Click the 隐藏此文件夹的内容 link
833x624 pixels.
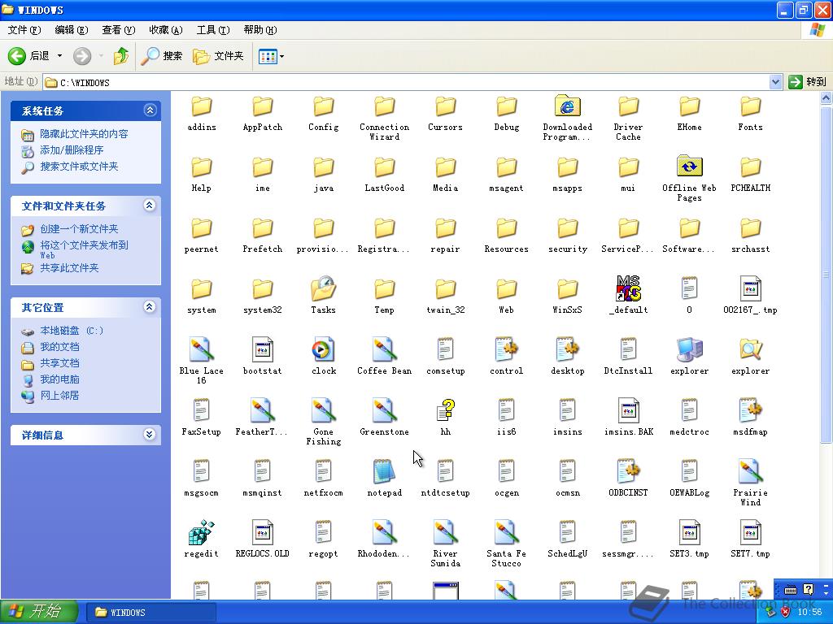84,134
